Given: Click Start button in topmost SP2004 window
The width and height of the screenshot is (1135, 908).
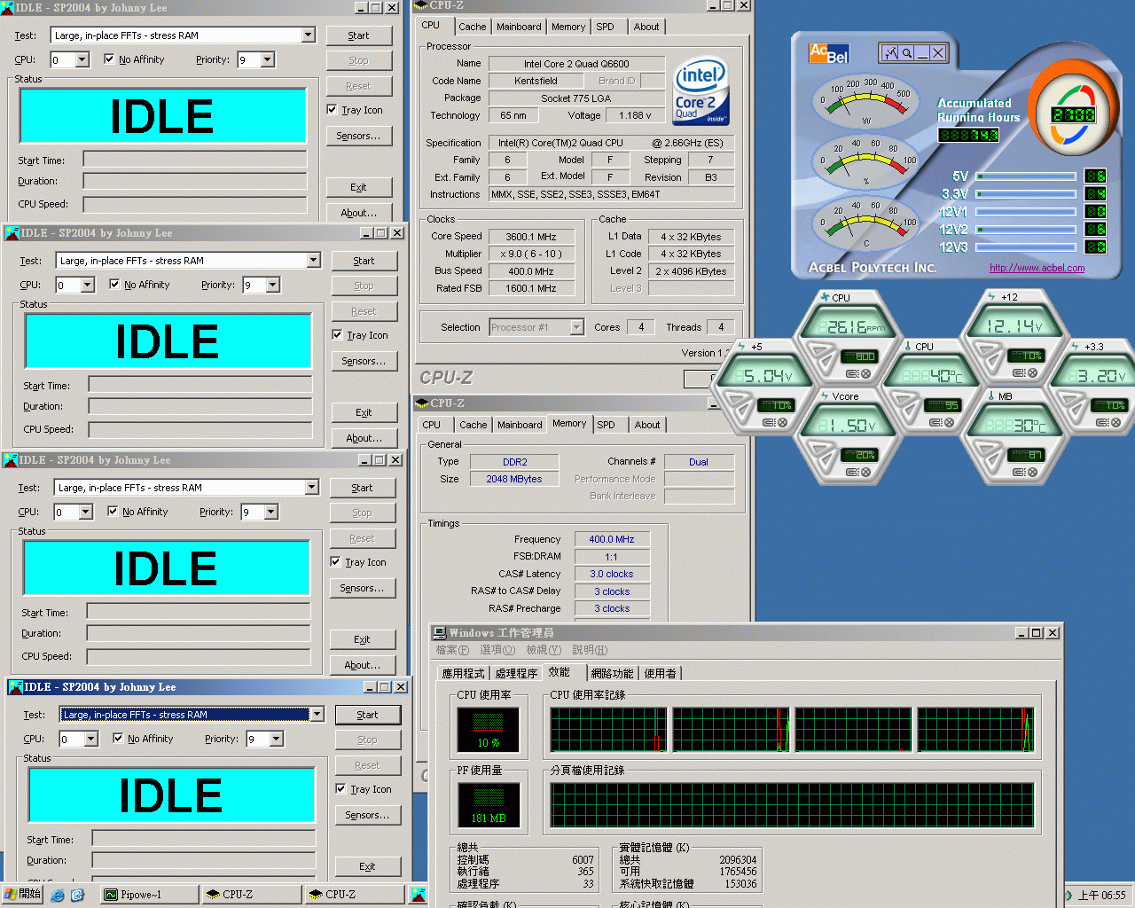Looking at the screenshot, I should [359, 35].
